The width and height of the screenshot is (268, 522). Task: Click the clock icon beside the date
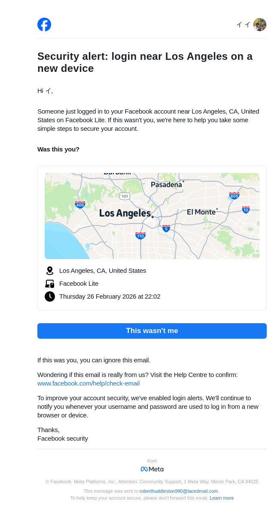pyautogui.click(x=50, y=297)
